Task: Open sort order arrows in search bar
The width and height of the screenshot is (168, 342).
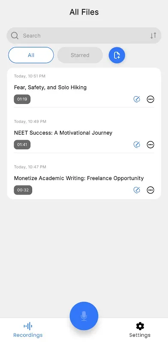Action: [x=153, y=35]
